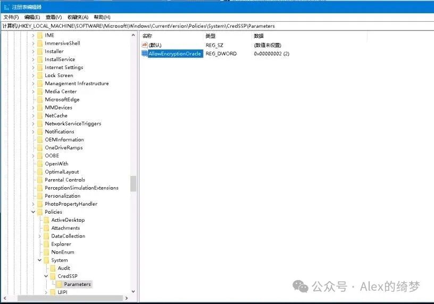Open the 文件(F) menu

(11, 17)
